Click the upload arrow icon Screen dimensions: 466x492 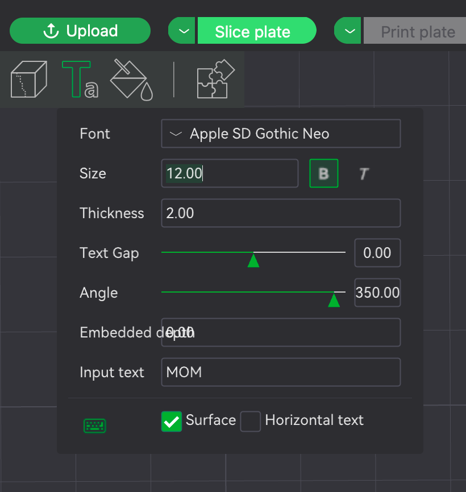coord(51,31)
